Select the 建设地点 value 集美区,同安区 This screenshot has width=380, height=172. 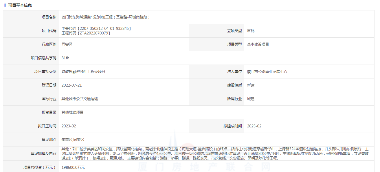[x=73, y=140]
